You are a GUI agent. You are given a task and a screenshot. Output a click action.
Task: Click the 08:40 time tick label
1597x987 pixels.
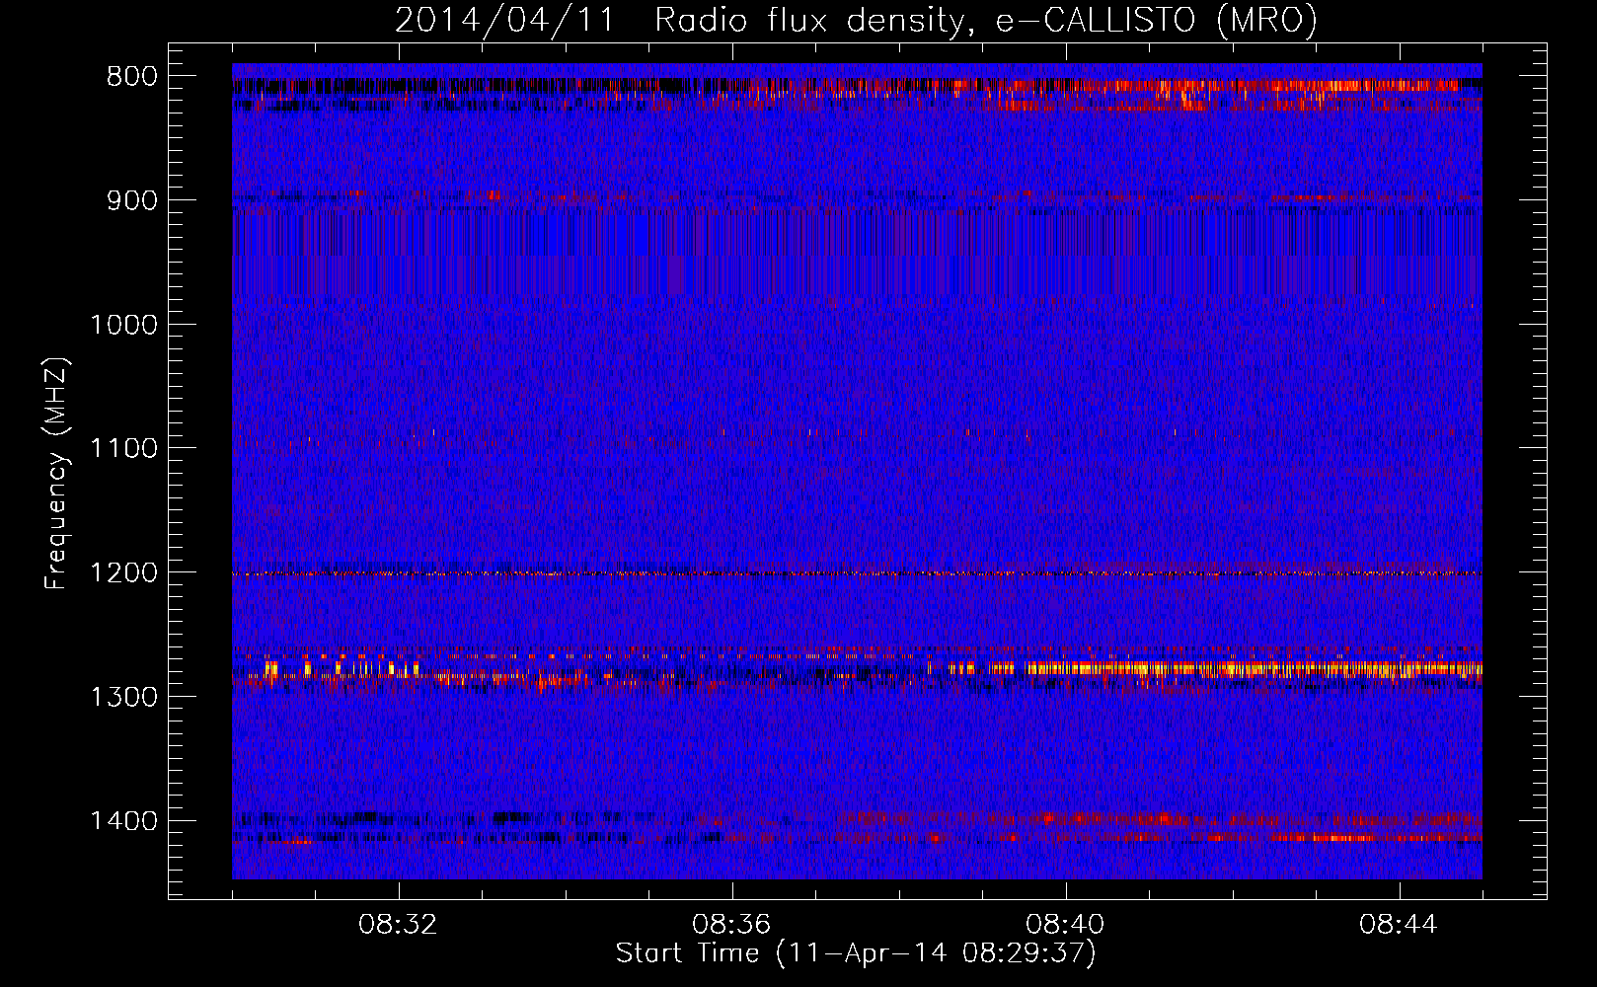tap(1065, 925)
